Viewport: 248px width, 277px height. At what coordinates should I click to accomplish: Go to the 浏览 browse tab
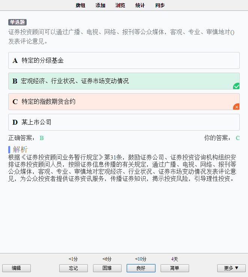pyautogui.click(x=120, y=5)
